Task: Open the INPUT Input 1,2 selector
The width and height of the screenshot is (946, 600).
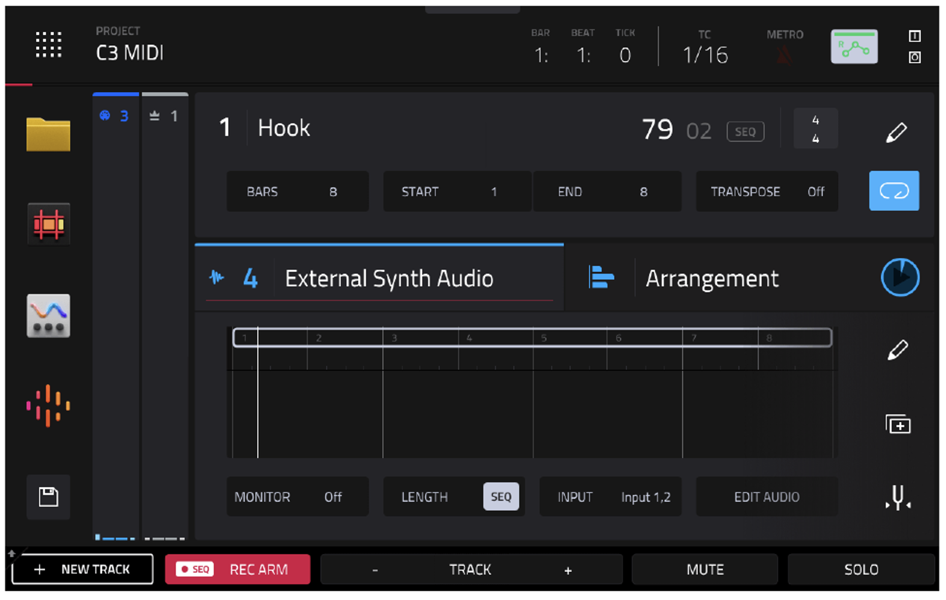Action: coord(610,497)
